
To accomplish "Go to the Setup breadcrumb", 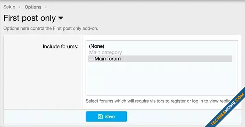I will pyautogui.click(x=9, y=7).
